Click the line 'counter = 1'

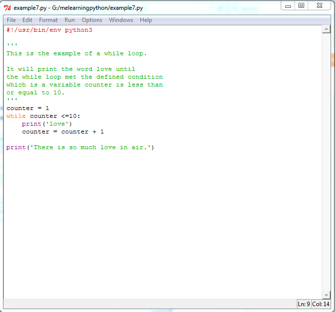pyautogui.click(x=28, y=109)
